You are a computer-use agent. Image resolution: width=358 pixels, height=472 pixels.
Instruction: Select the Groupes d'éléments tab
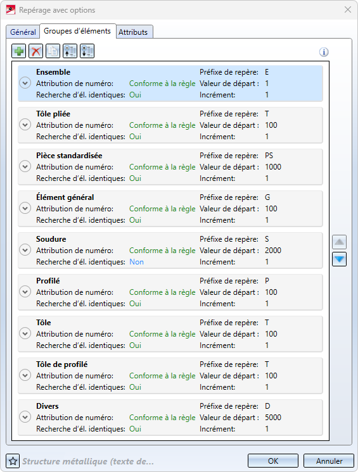pyautogui.click(x=77, y=31)
